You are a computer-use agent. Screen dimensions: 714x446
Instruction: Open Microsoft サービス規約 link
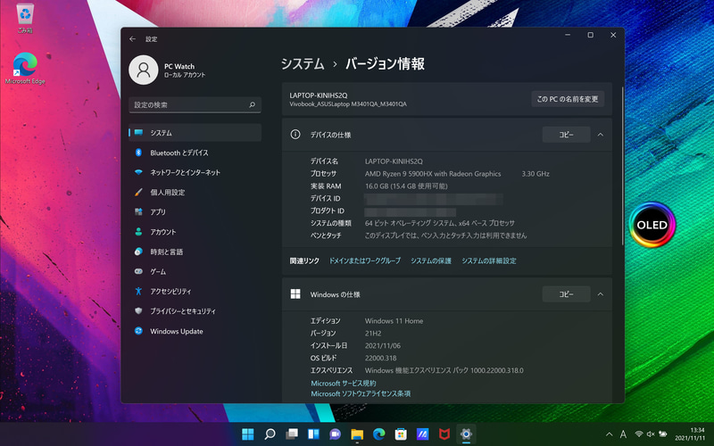[344, 384]
